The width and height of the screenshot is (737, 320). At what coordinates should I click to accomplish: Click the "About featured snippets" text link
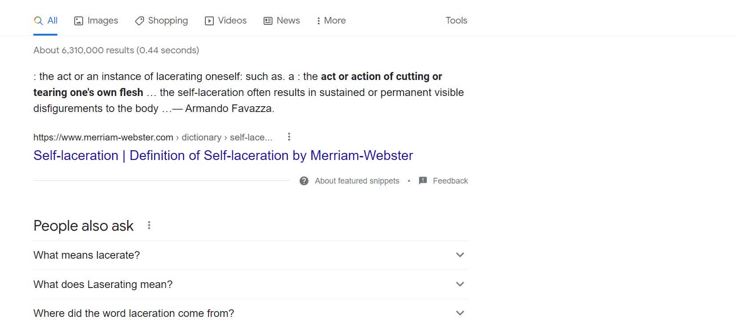coord(357,181)
